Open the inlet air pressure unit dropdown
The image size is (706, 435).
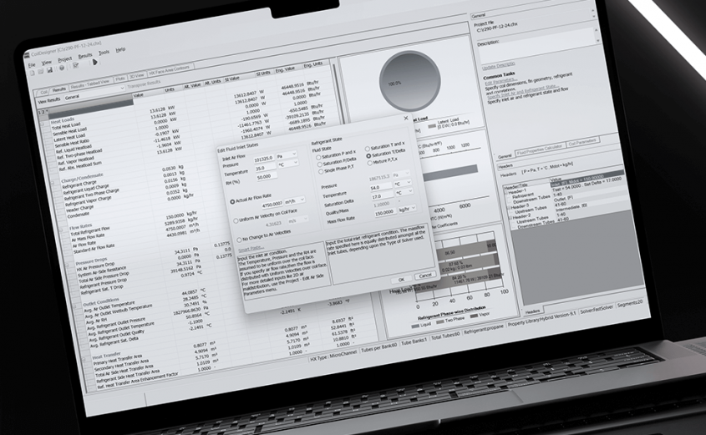[x=295, y=156]
